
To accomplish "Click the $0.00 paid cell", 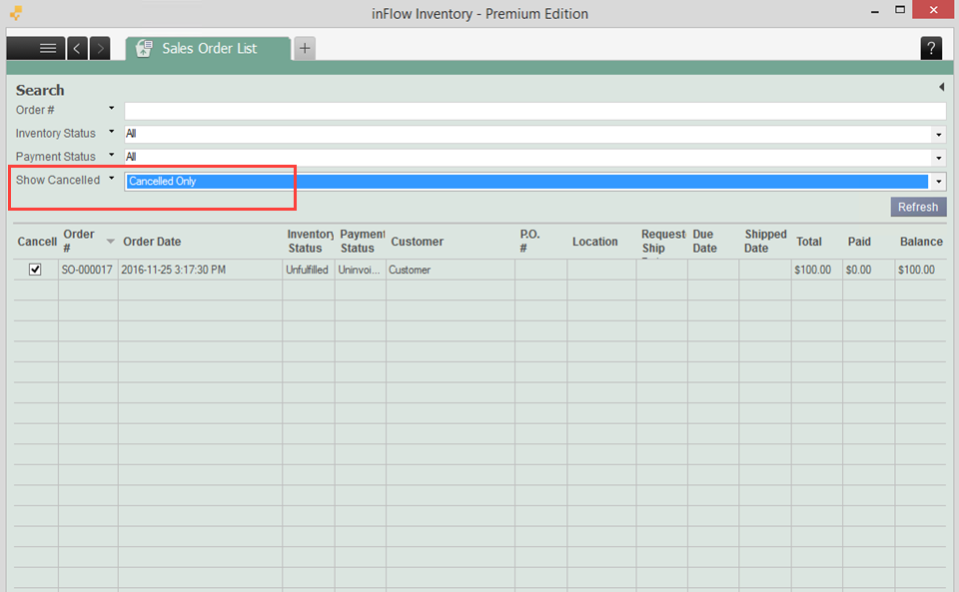I will (868, 270).
